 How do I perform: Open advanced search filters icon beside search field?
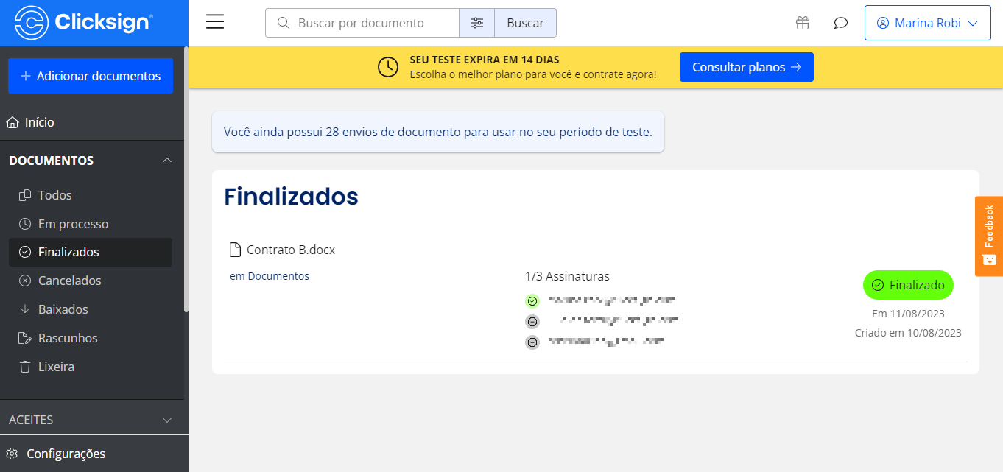point(476,23)
